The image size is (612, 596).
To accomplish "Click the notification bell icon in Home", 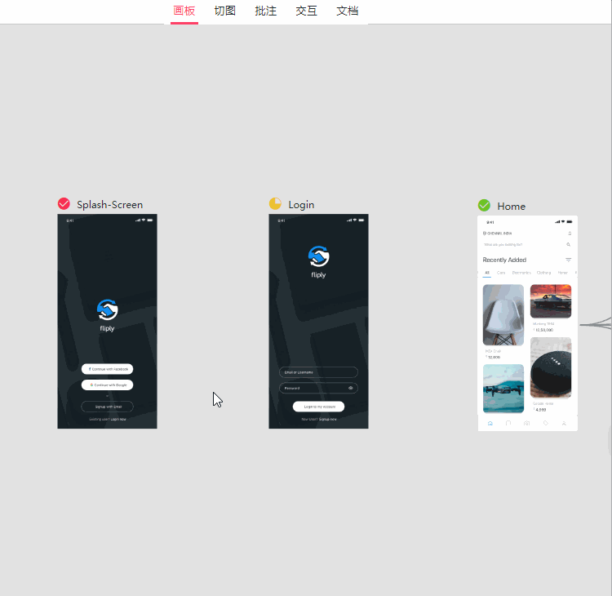I will 570,234.
